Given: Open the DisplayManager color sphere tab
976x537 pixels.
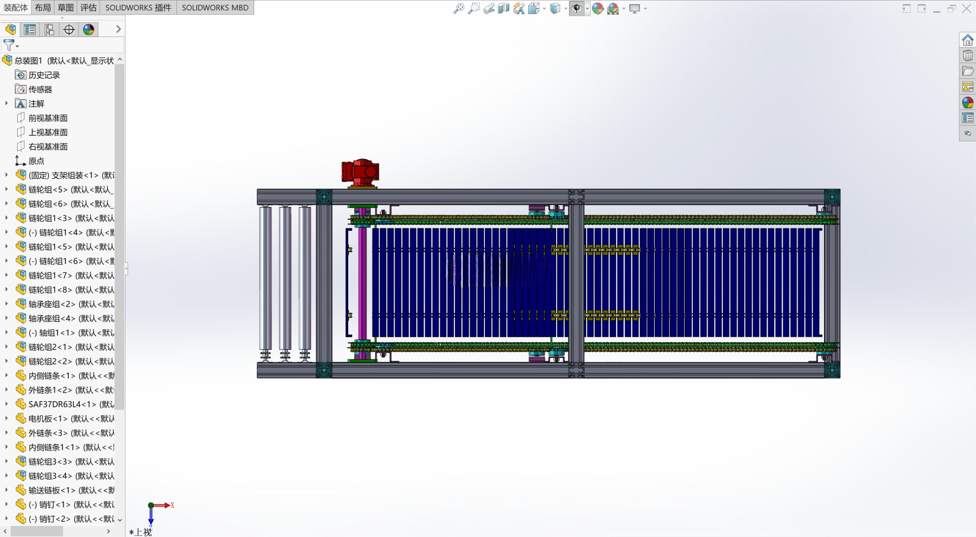Looking at the screenshot, I should tap(88, 29).
